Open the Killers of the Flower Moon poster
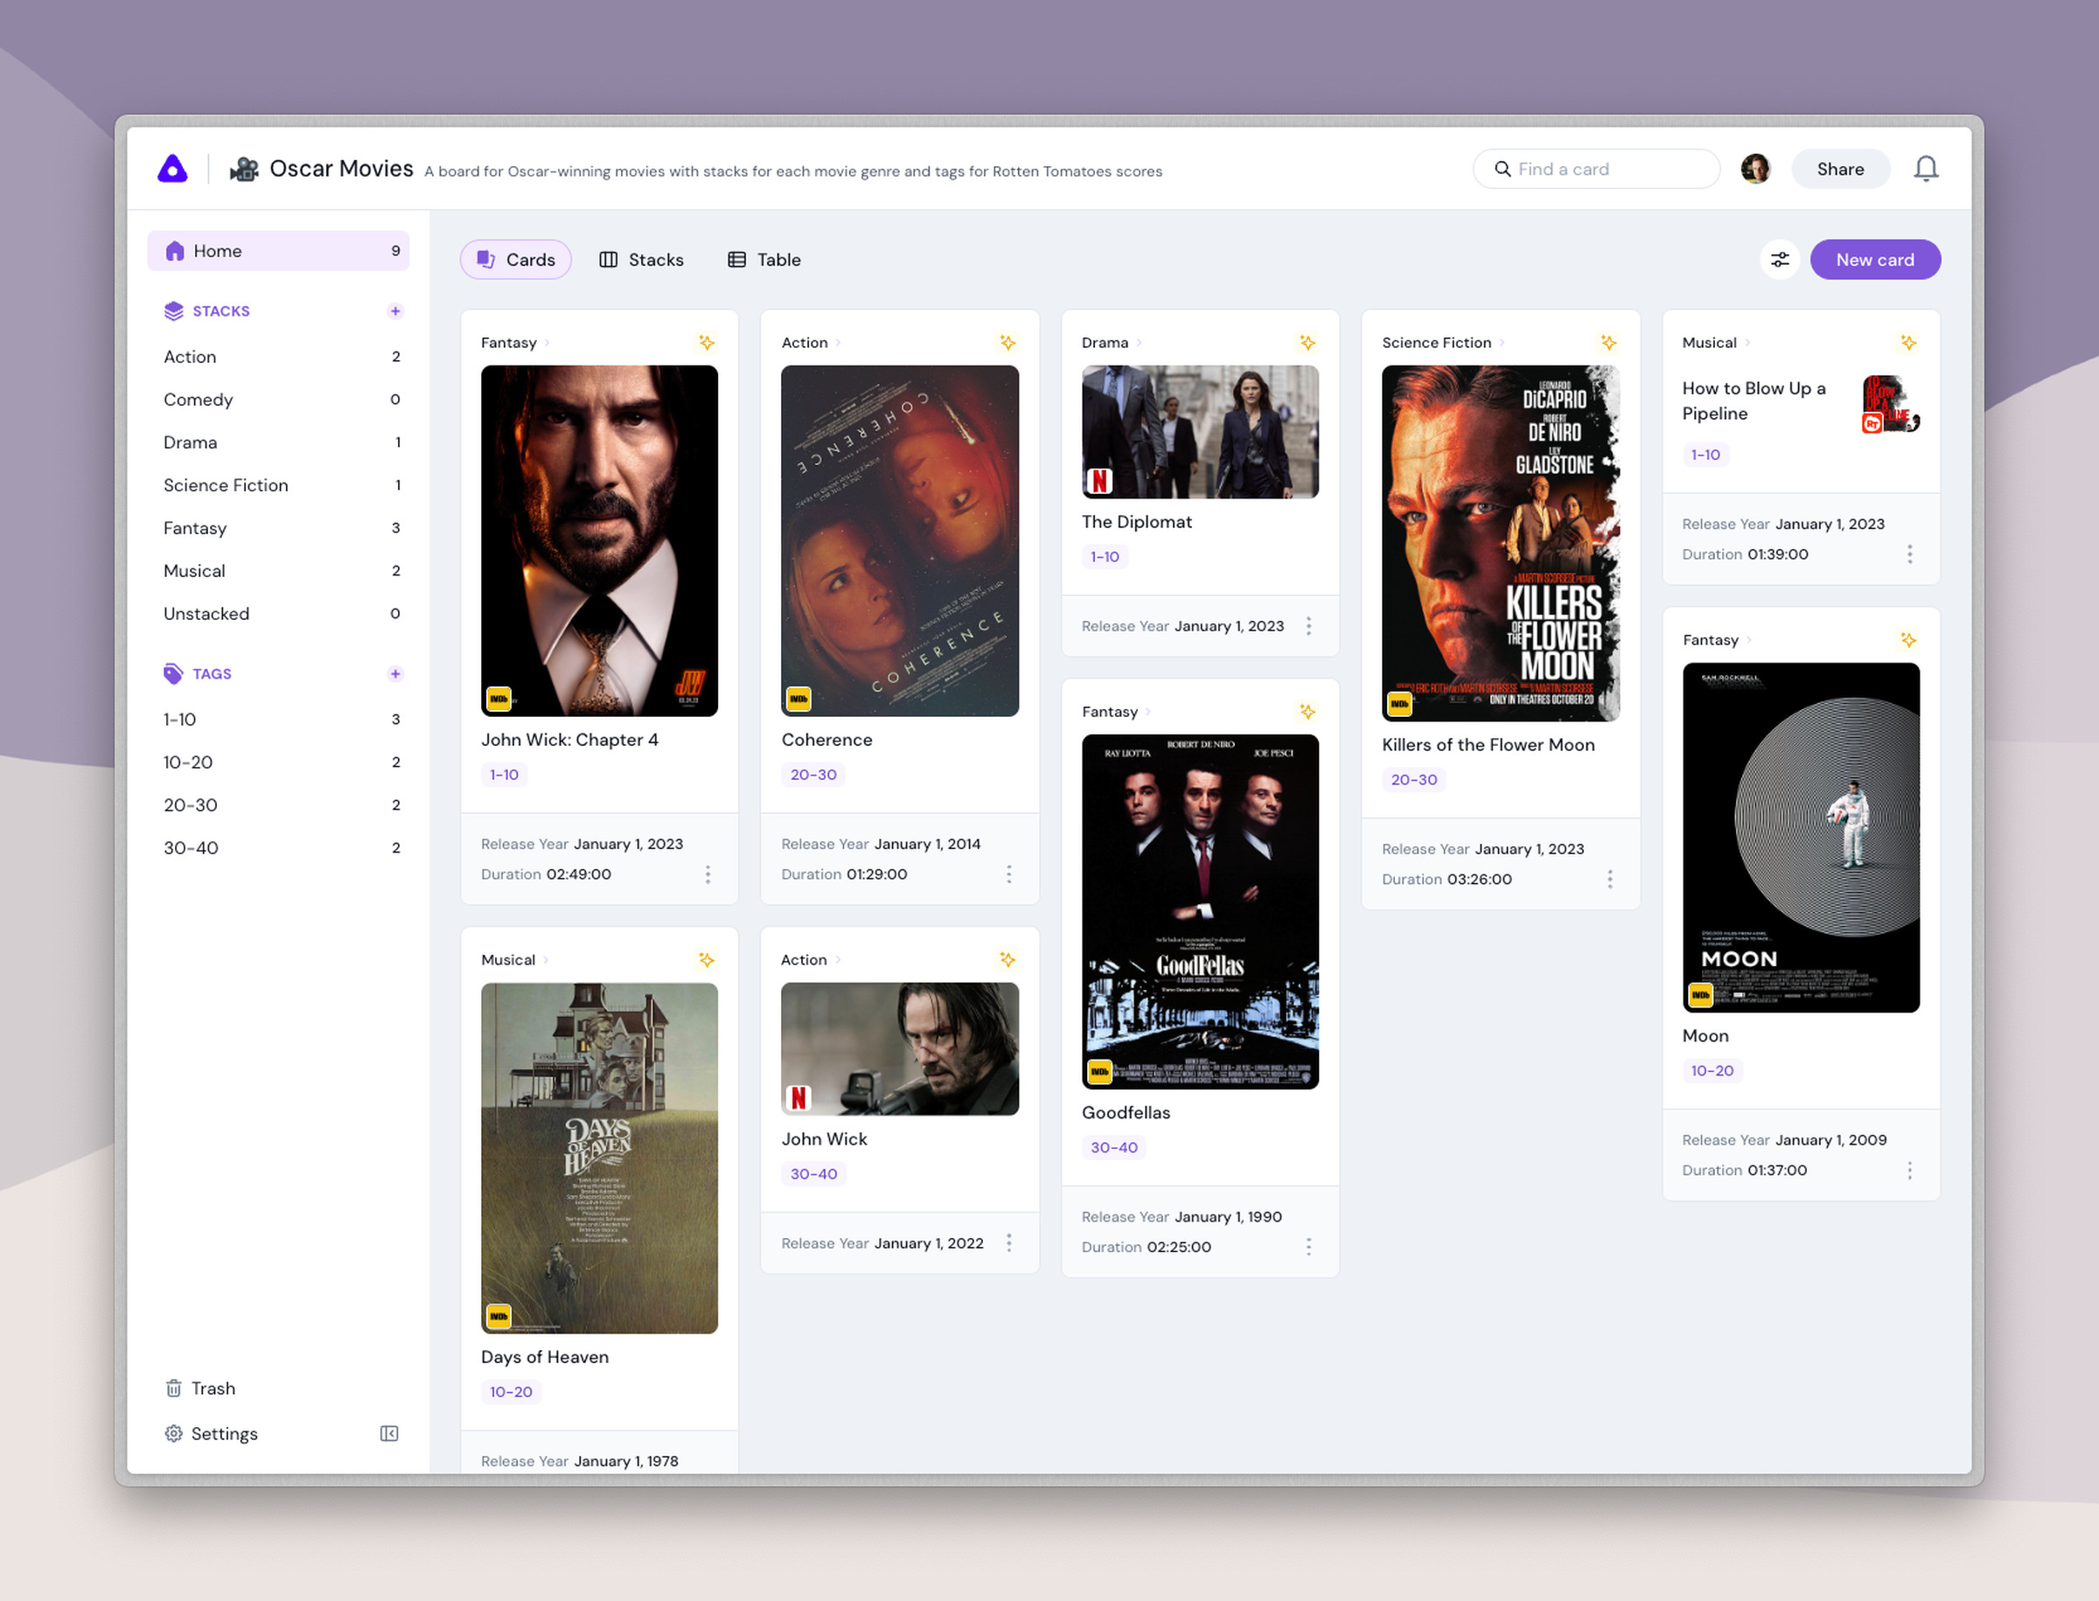Image resolution: width=2099 pixels, height=1601 pixels. 1501,543
